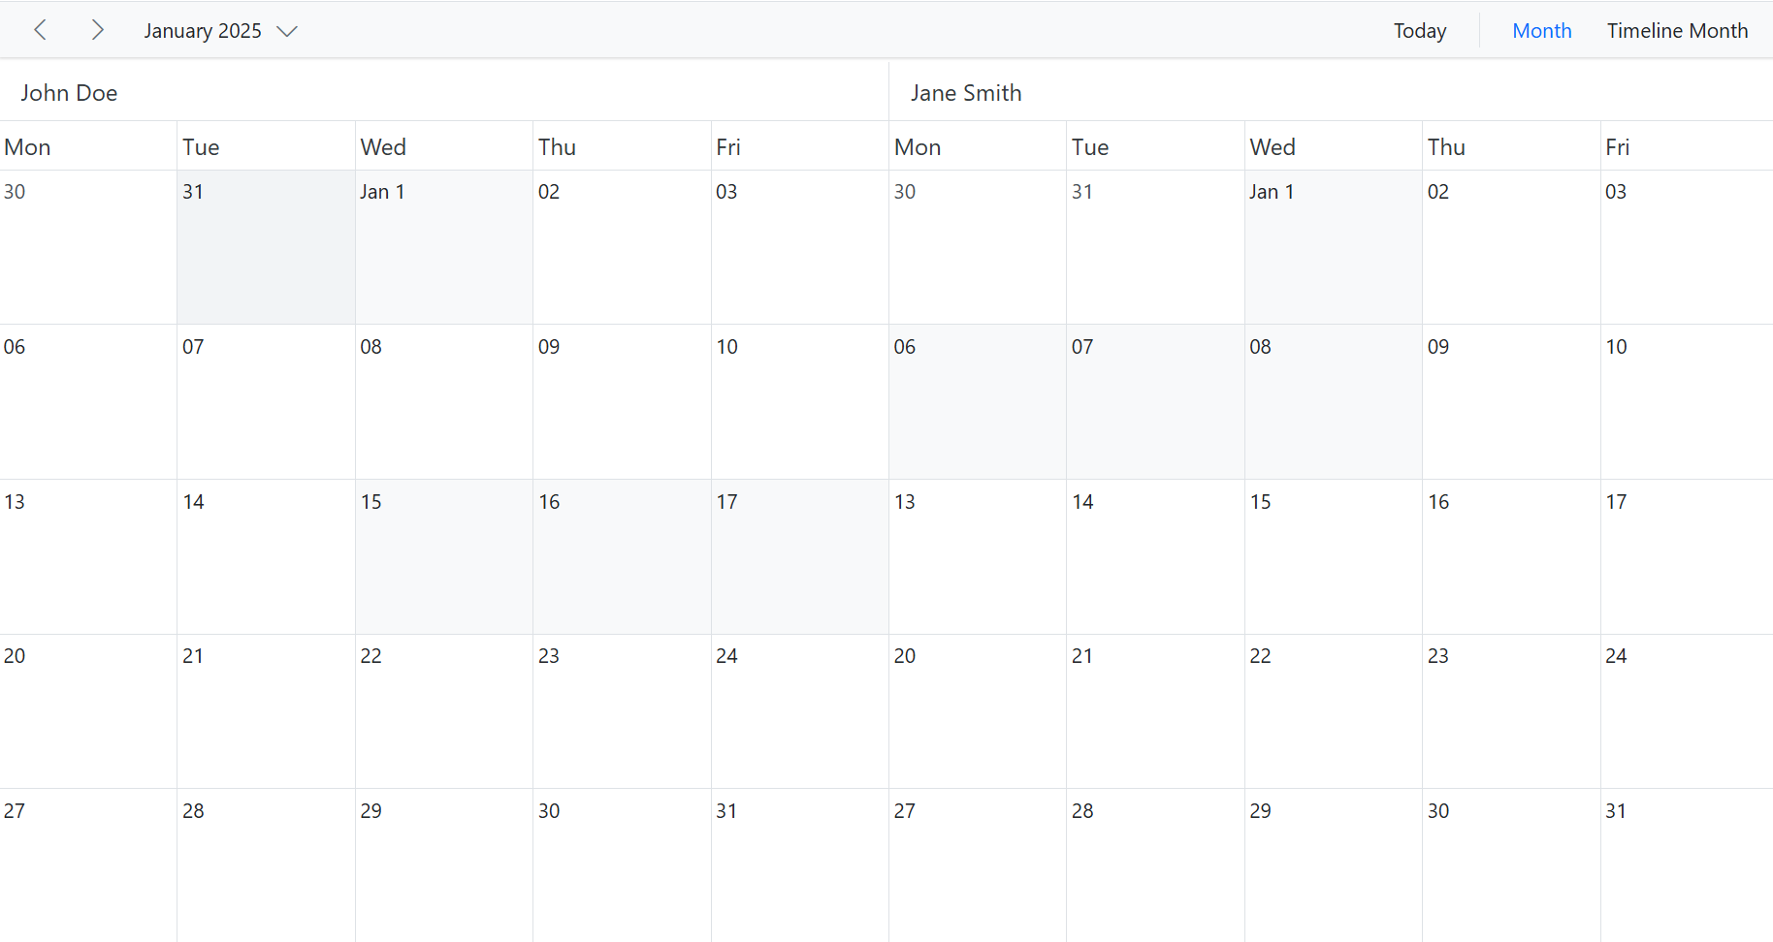Click Jan 1 date in Jane Smith's calendar

point(1272,192)
